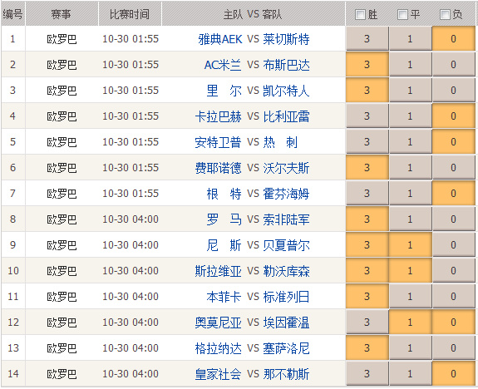The image size is (478, 389).
Task: Select win option 3 for 奥莫尼亚 match
Action: tap(367, 322)
